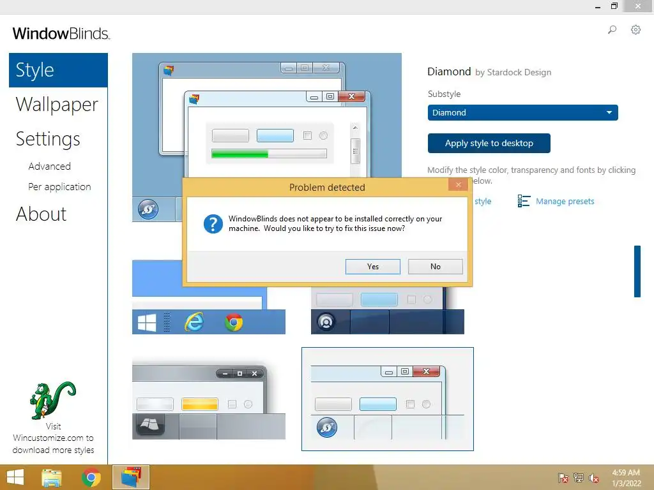This screenshot has width=654, height=490.
Task: Expand the Diamond substyle dropdown
Action: (522, 112)
